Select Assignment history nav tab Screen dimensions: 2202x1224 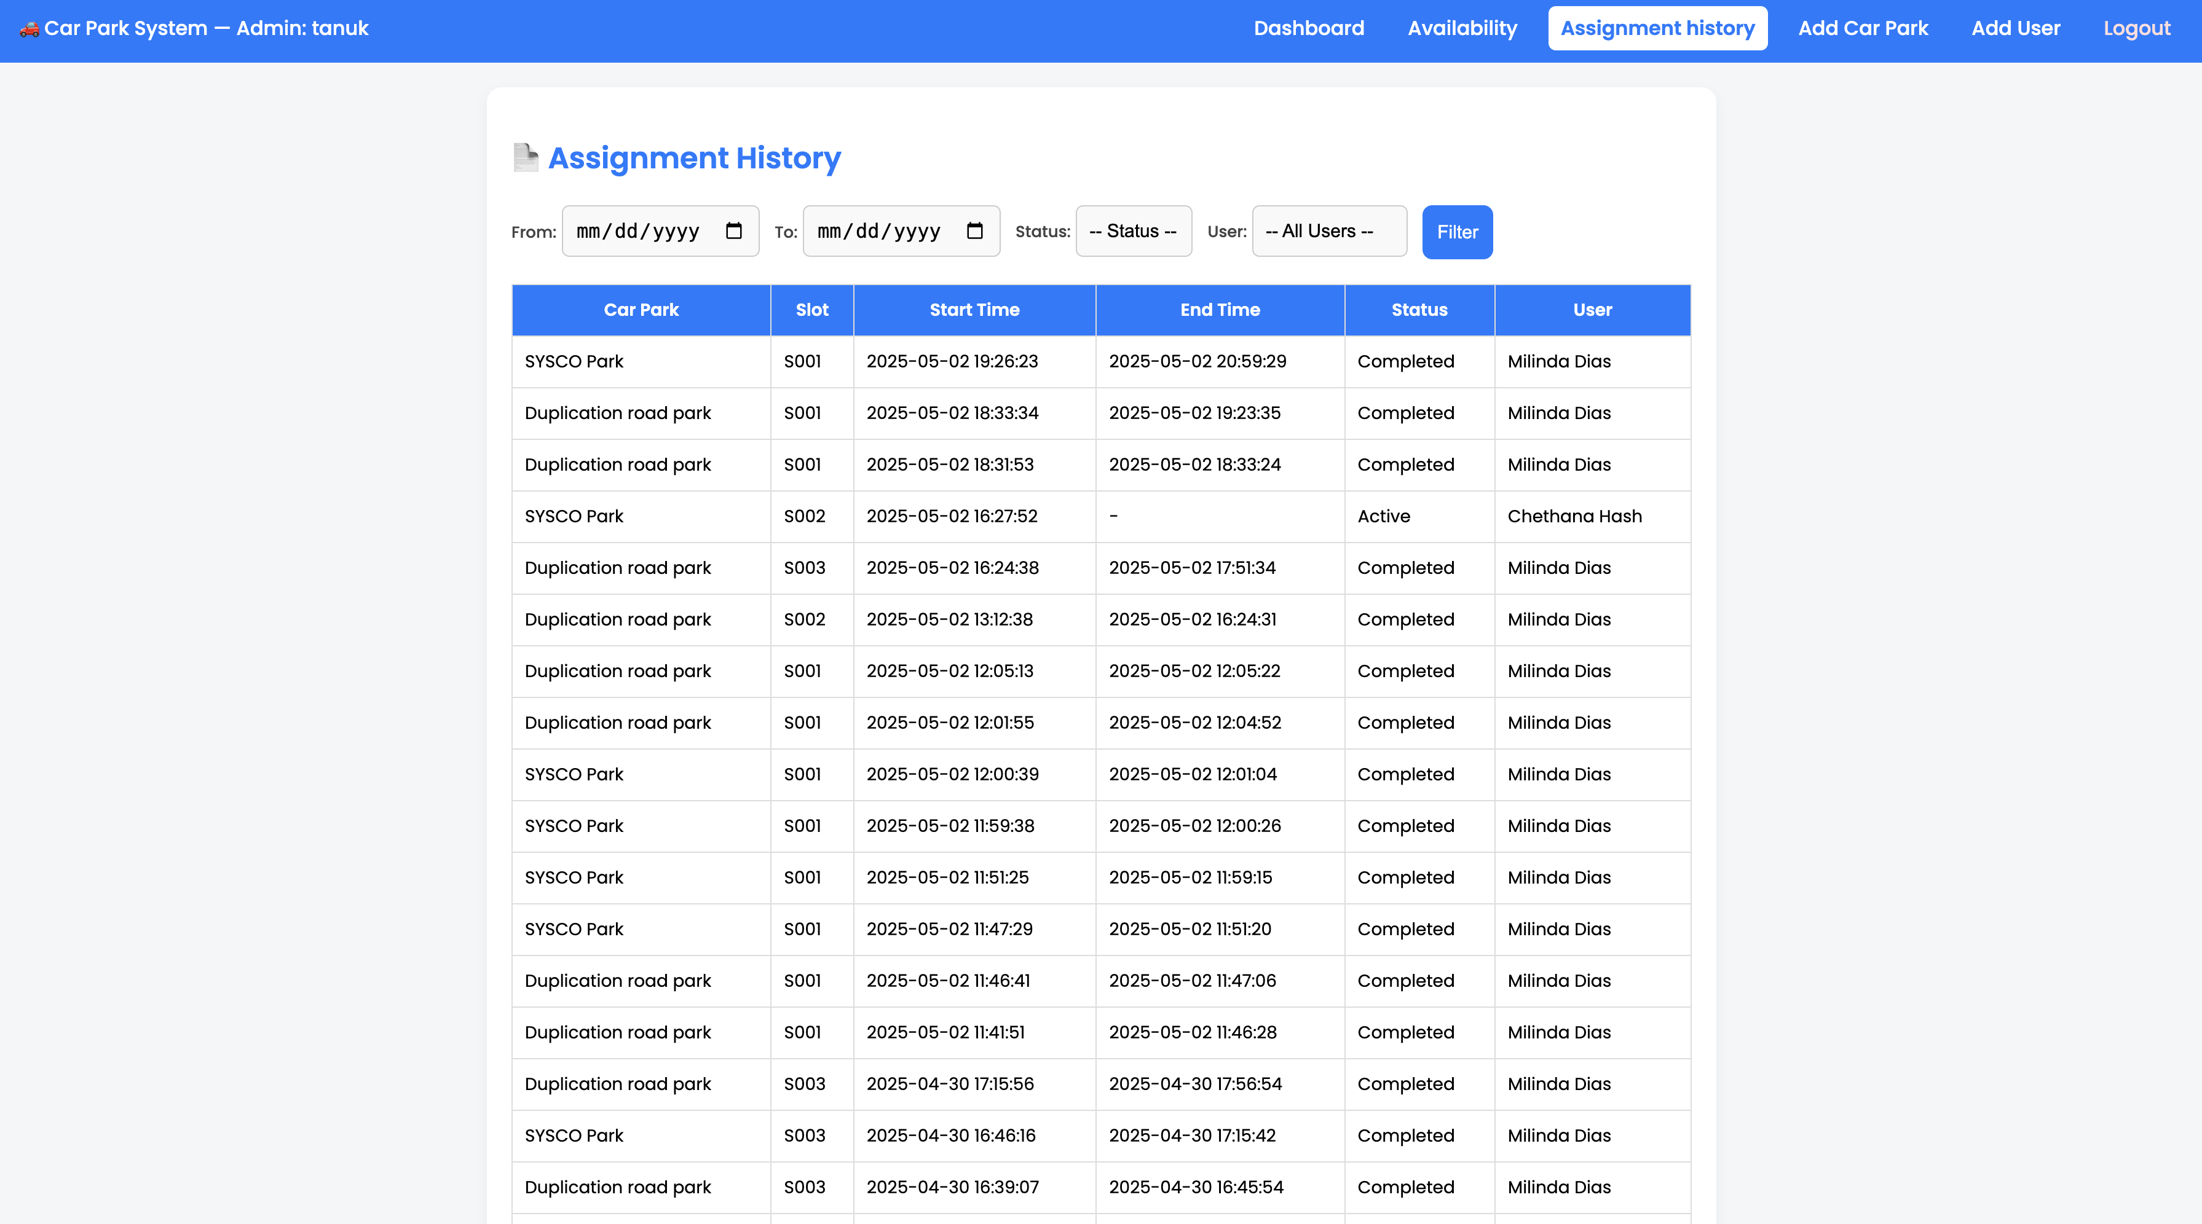(x=1657, y=28)
